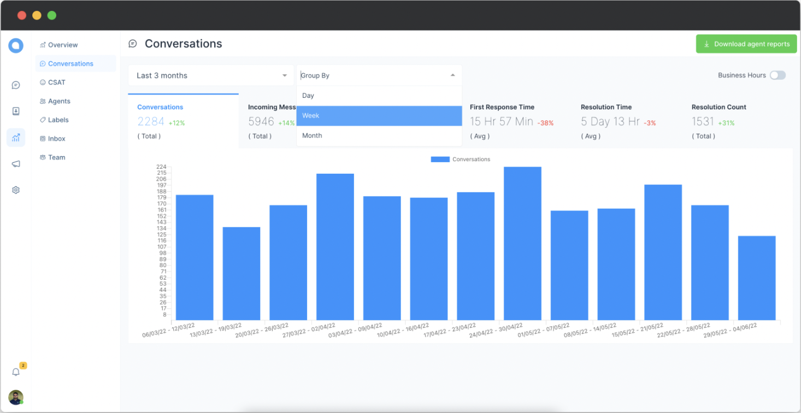Click the 15/05/22 - 21/05/22 bar

(663, 252)
